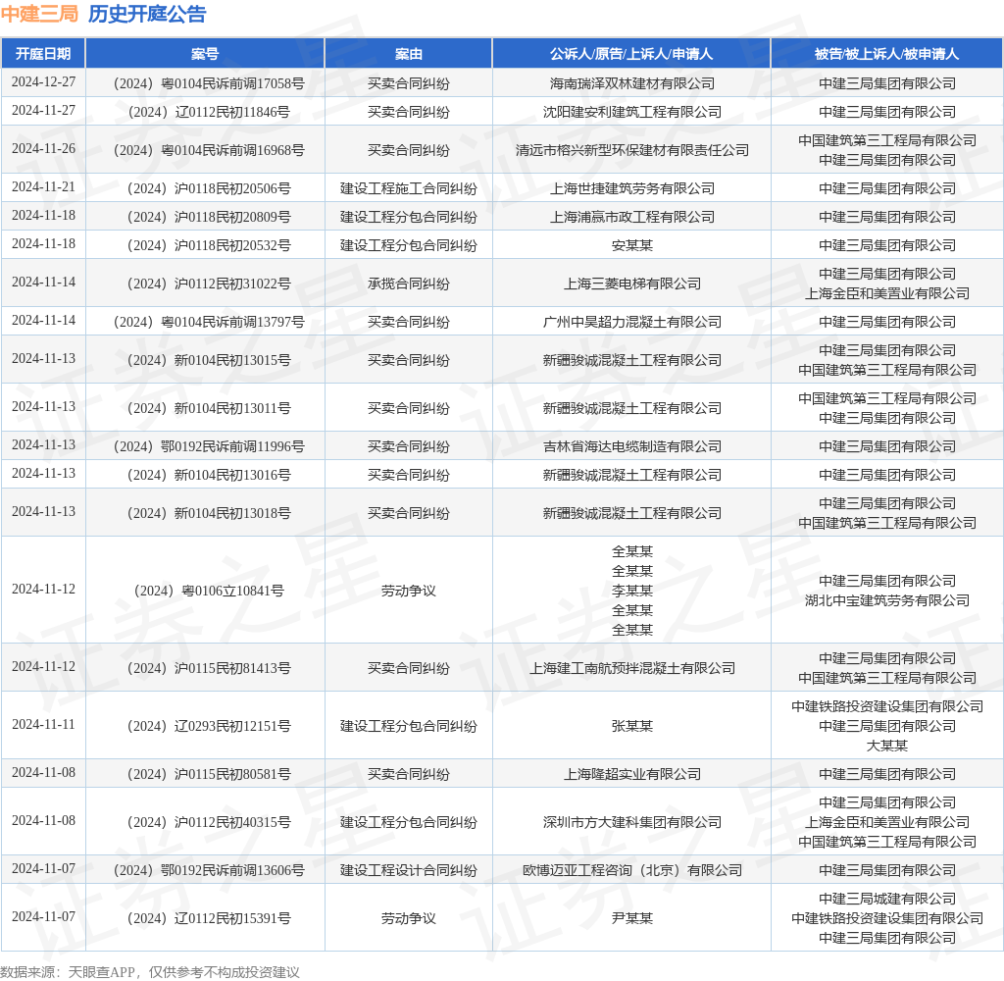The height and width of the screenshot is (981, 1004).
Task: Select the date 2024-11-26
Action: pyautogui.click(x=43, y=149)
